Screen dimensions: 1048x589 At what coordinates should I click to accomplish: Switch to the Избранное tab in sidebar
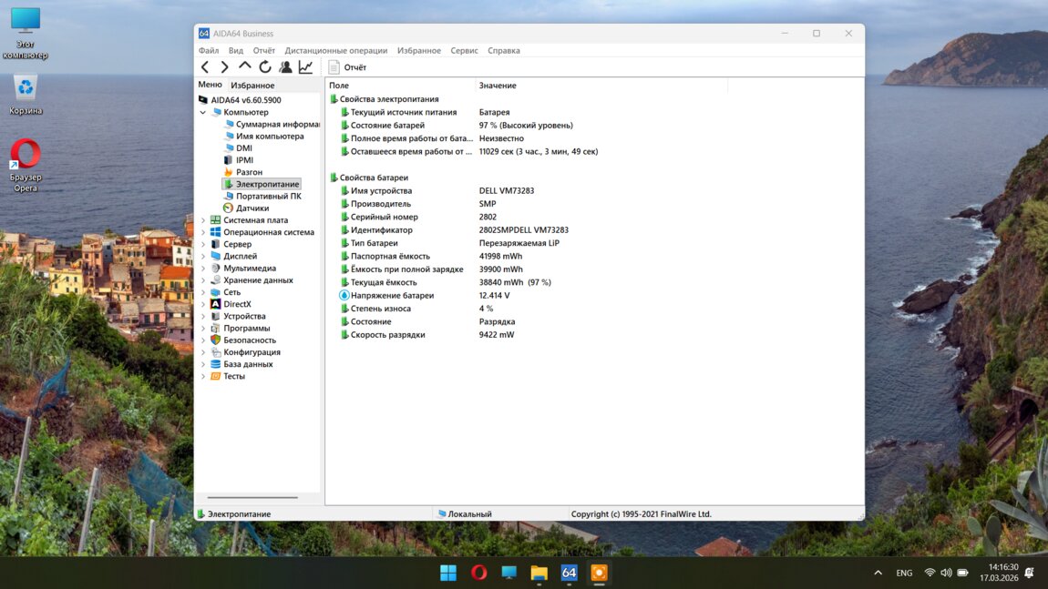(252, 86)
